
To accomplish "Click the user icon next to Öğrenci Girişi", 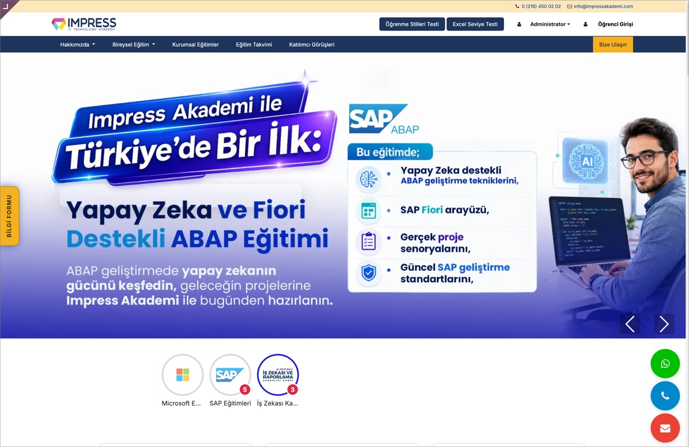I will 585,24.
